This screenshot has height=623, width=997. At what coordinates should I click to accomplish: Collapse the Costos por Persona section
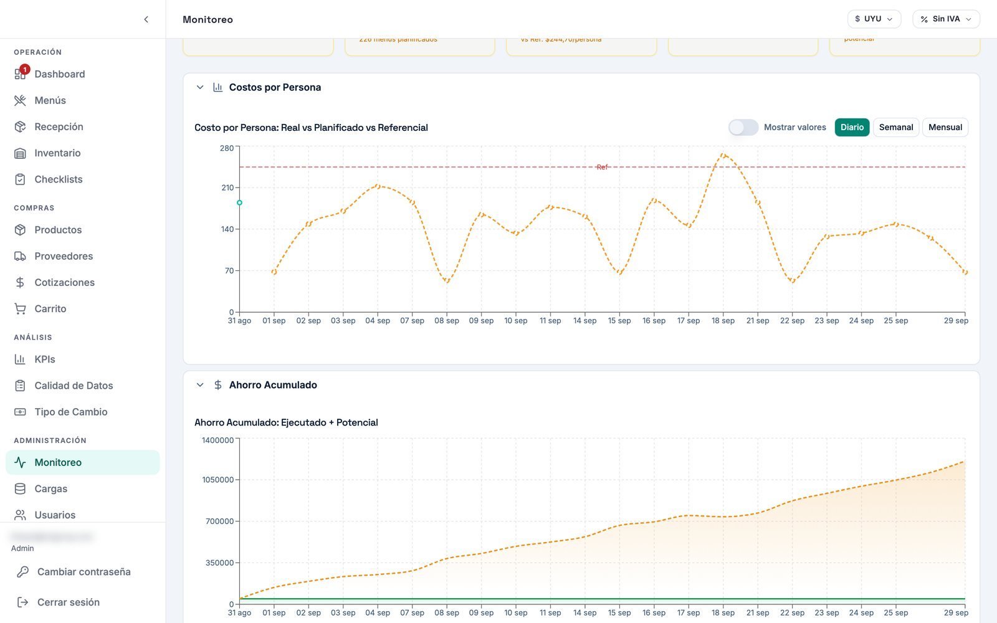[200, 87]
